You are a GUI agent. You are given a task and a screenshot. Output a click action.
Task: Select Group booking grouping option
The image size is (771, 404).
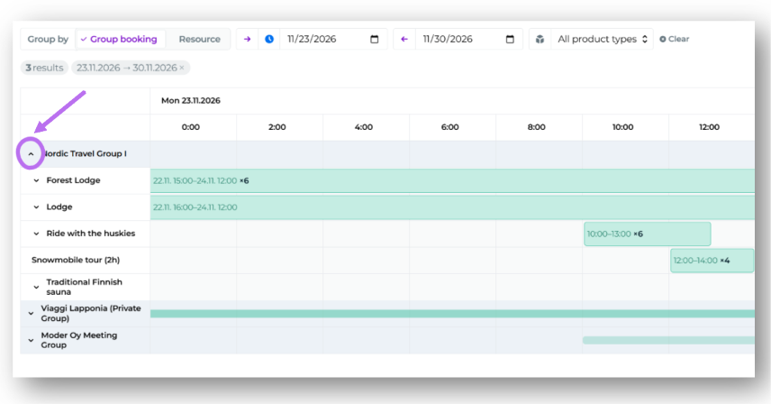pos(120,40)
